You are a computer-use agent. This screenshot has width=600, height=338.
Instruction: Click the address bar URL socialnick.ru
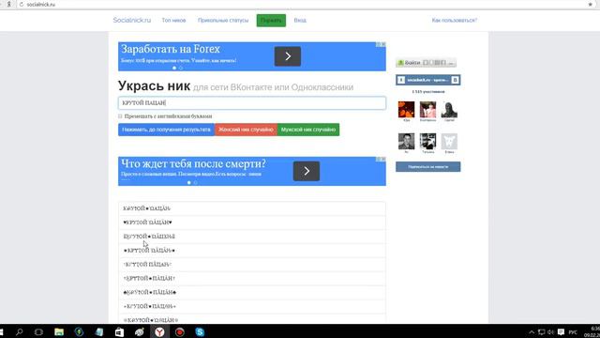(41, 4)
